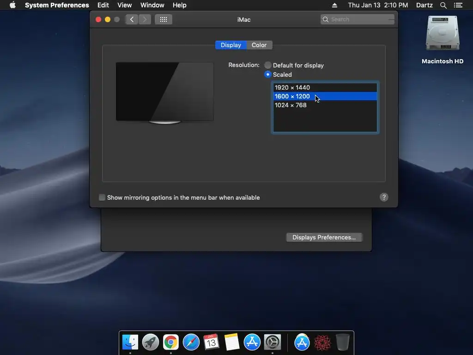Click the magnifier icon in search field

click(x=326, y=19)
